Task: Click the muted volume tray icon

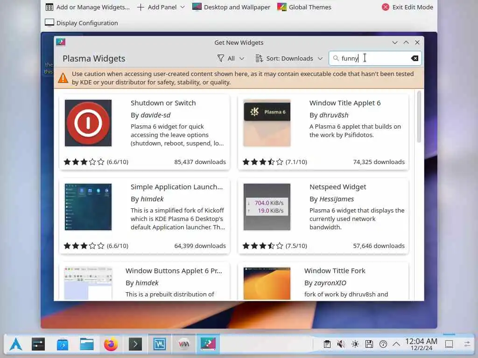Action: tap(341, 344)
